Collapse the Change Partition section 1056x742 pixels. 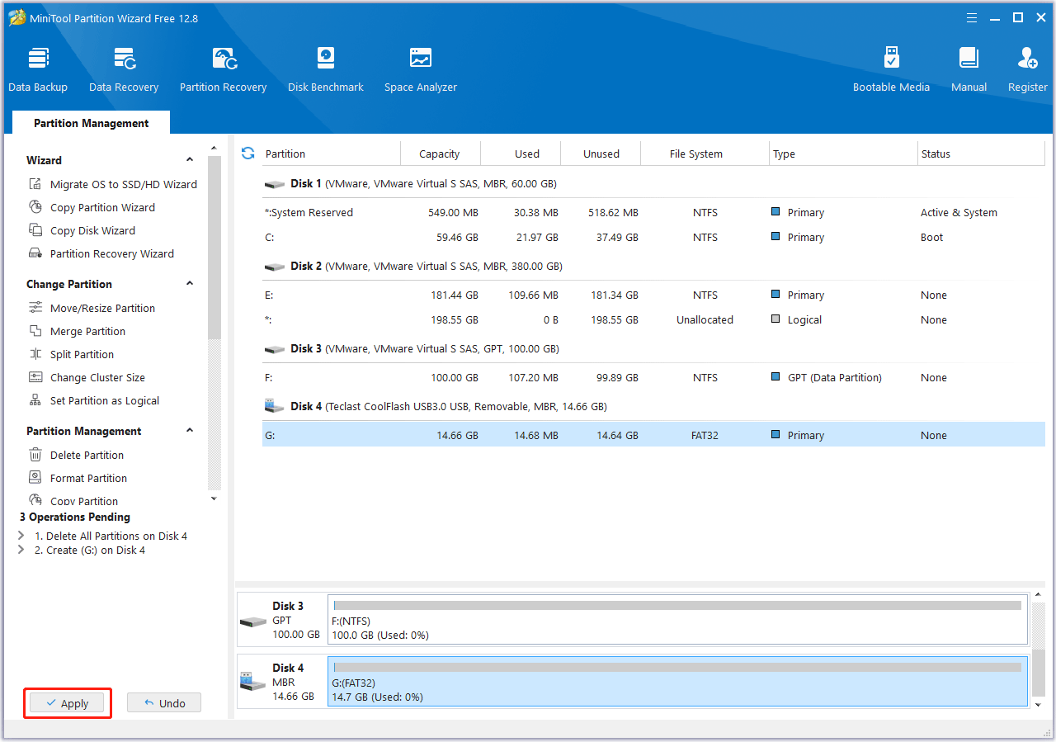pyautogui.click(x=190, y=284)
